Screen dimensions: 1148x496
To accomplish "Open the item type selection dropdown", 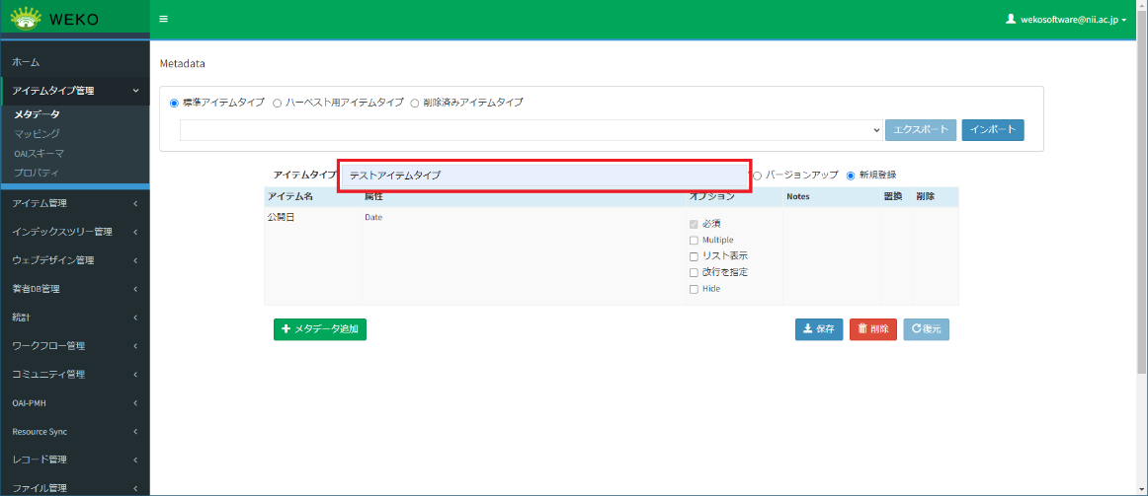I will point(532,130).
